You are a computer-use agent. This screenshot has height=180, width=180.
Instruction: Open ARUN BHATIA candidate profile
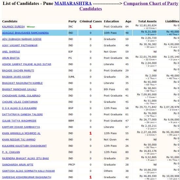11,58
